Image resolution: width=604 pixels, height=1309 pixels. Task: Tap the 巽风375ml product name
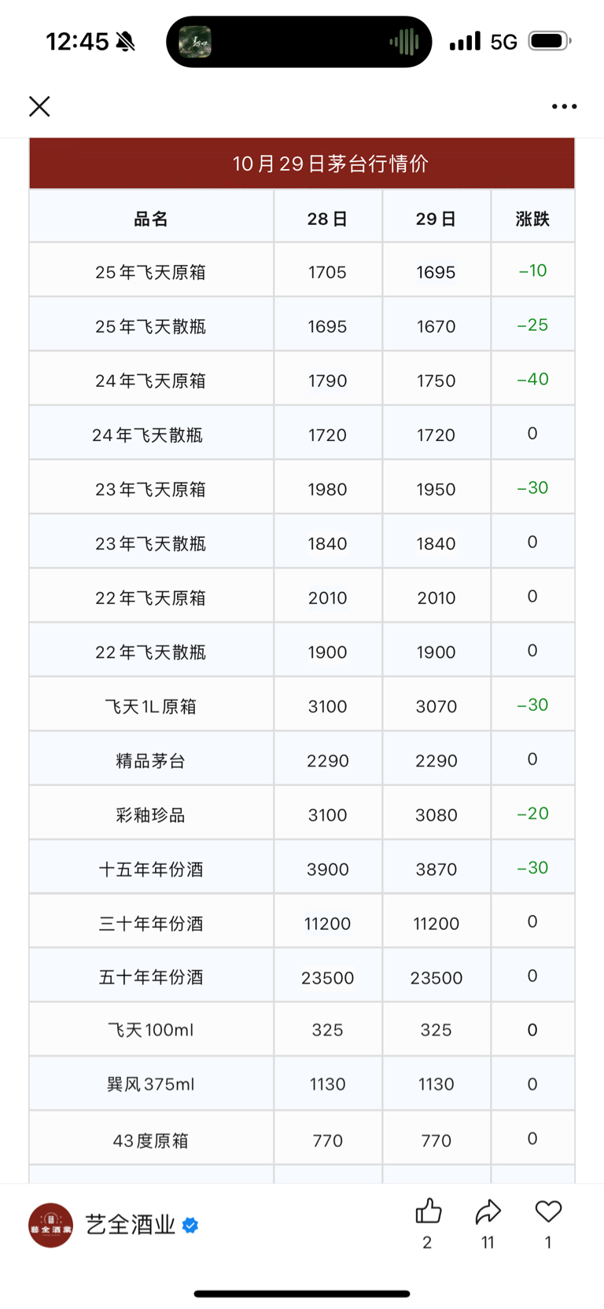(150, 1084)
